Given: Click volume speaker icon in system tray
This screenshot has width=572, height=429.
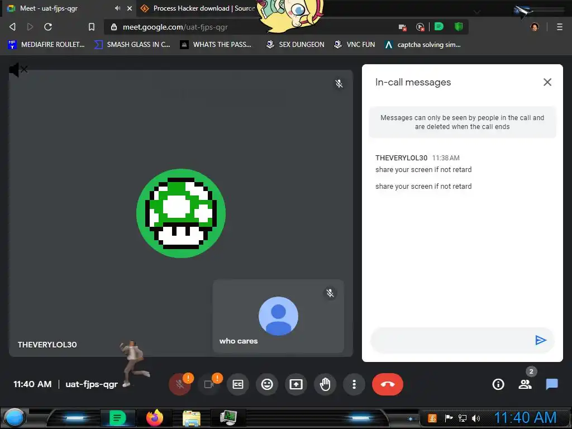Looking at the screenshot, I should pyautogui.click(x=476, y=418).
